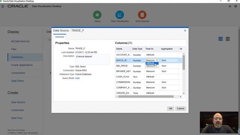Click CASH_FLAG Treat As Attribute cell
Screen dimensions: 240x135
pyautogui.click(x=152, y=76)
